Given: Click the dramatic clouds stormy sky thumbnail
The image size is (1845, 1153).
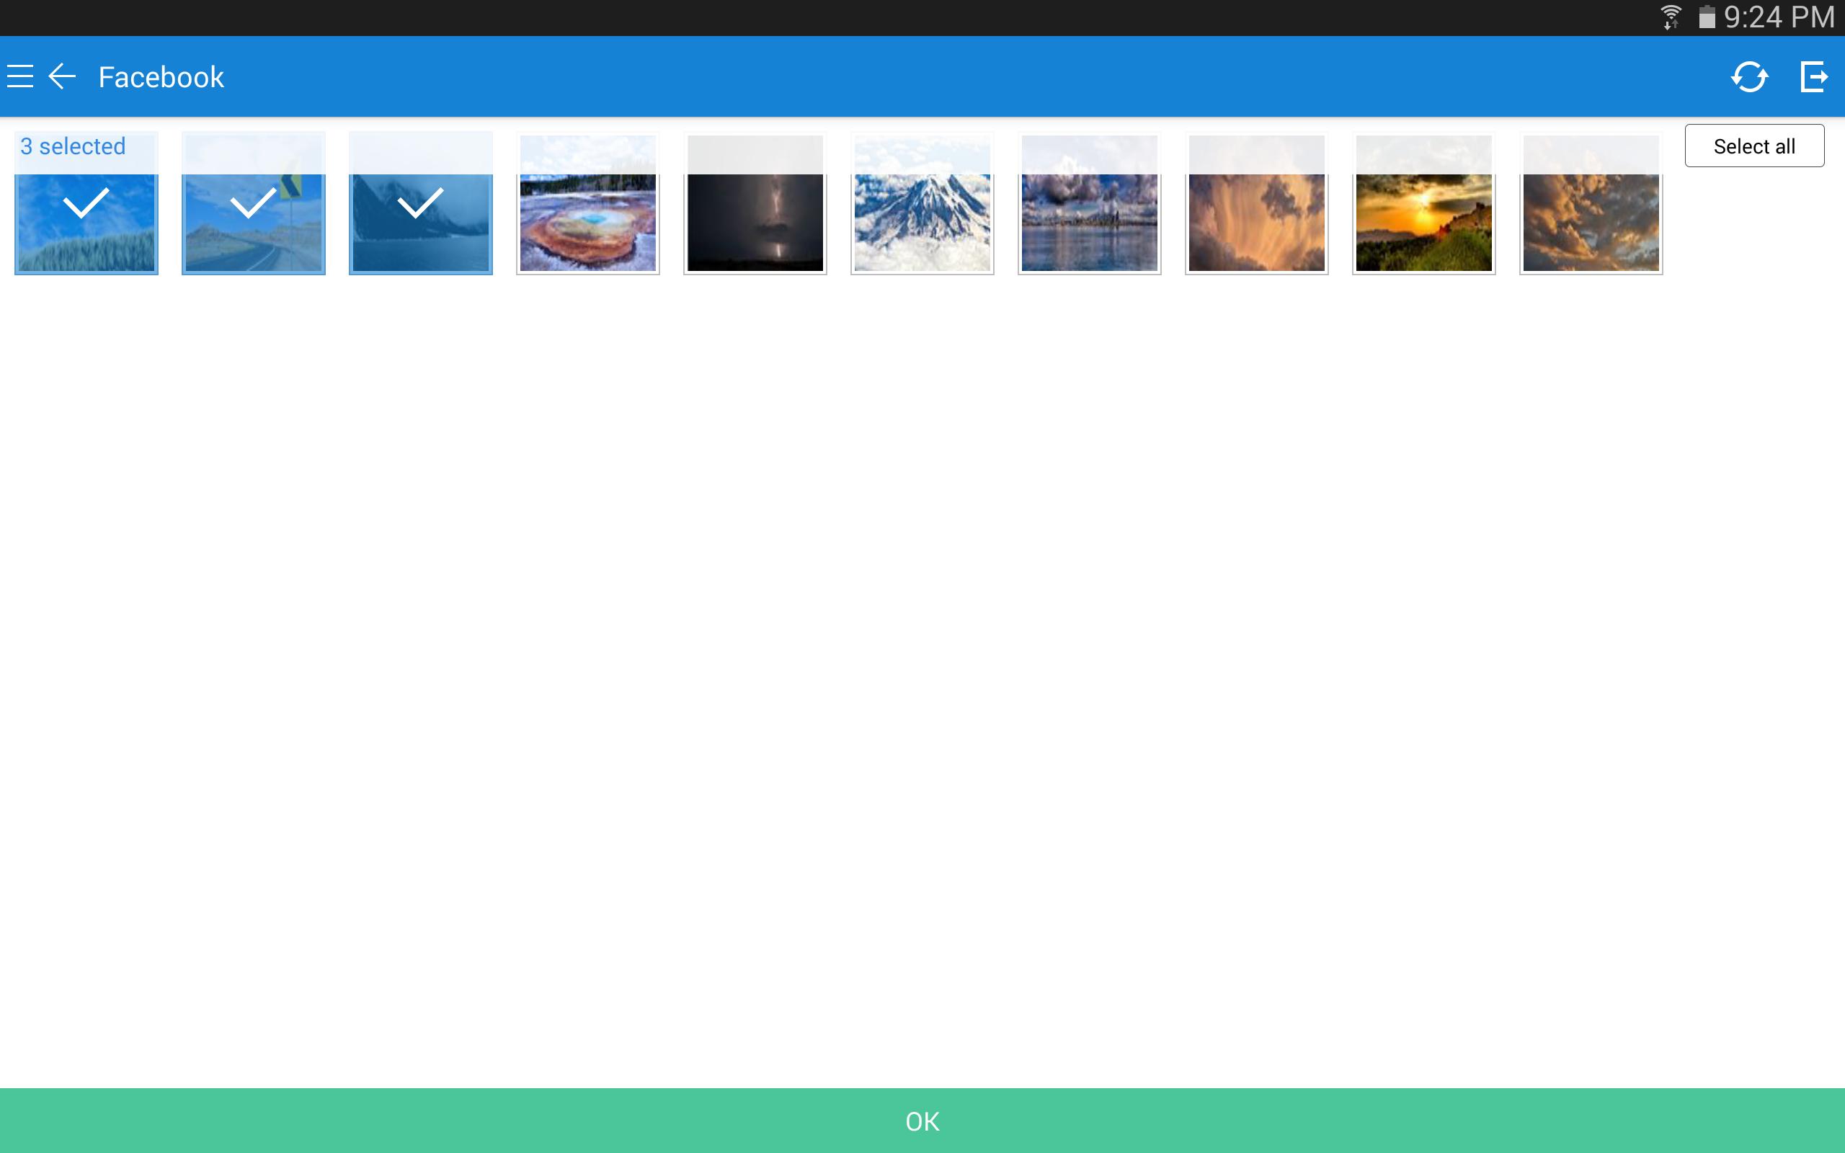Looking at the screenshot, I should [x=1590, y=203].
